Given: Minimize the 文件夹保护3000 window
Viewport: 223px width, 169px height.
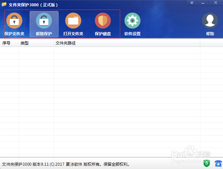Looking at the screenshot, I should [x=203, y=3].
